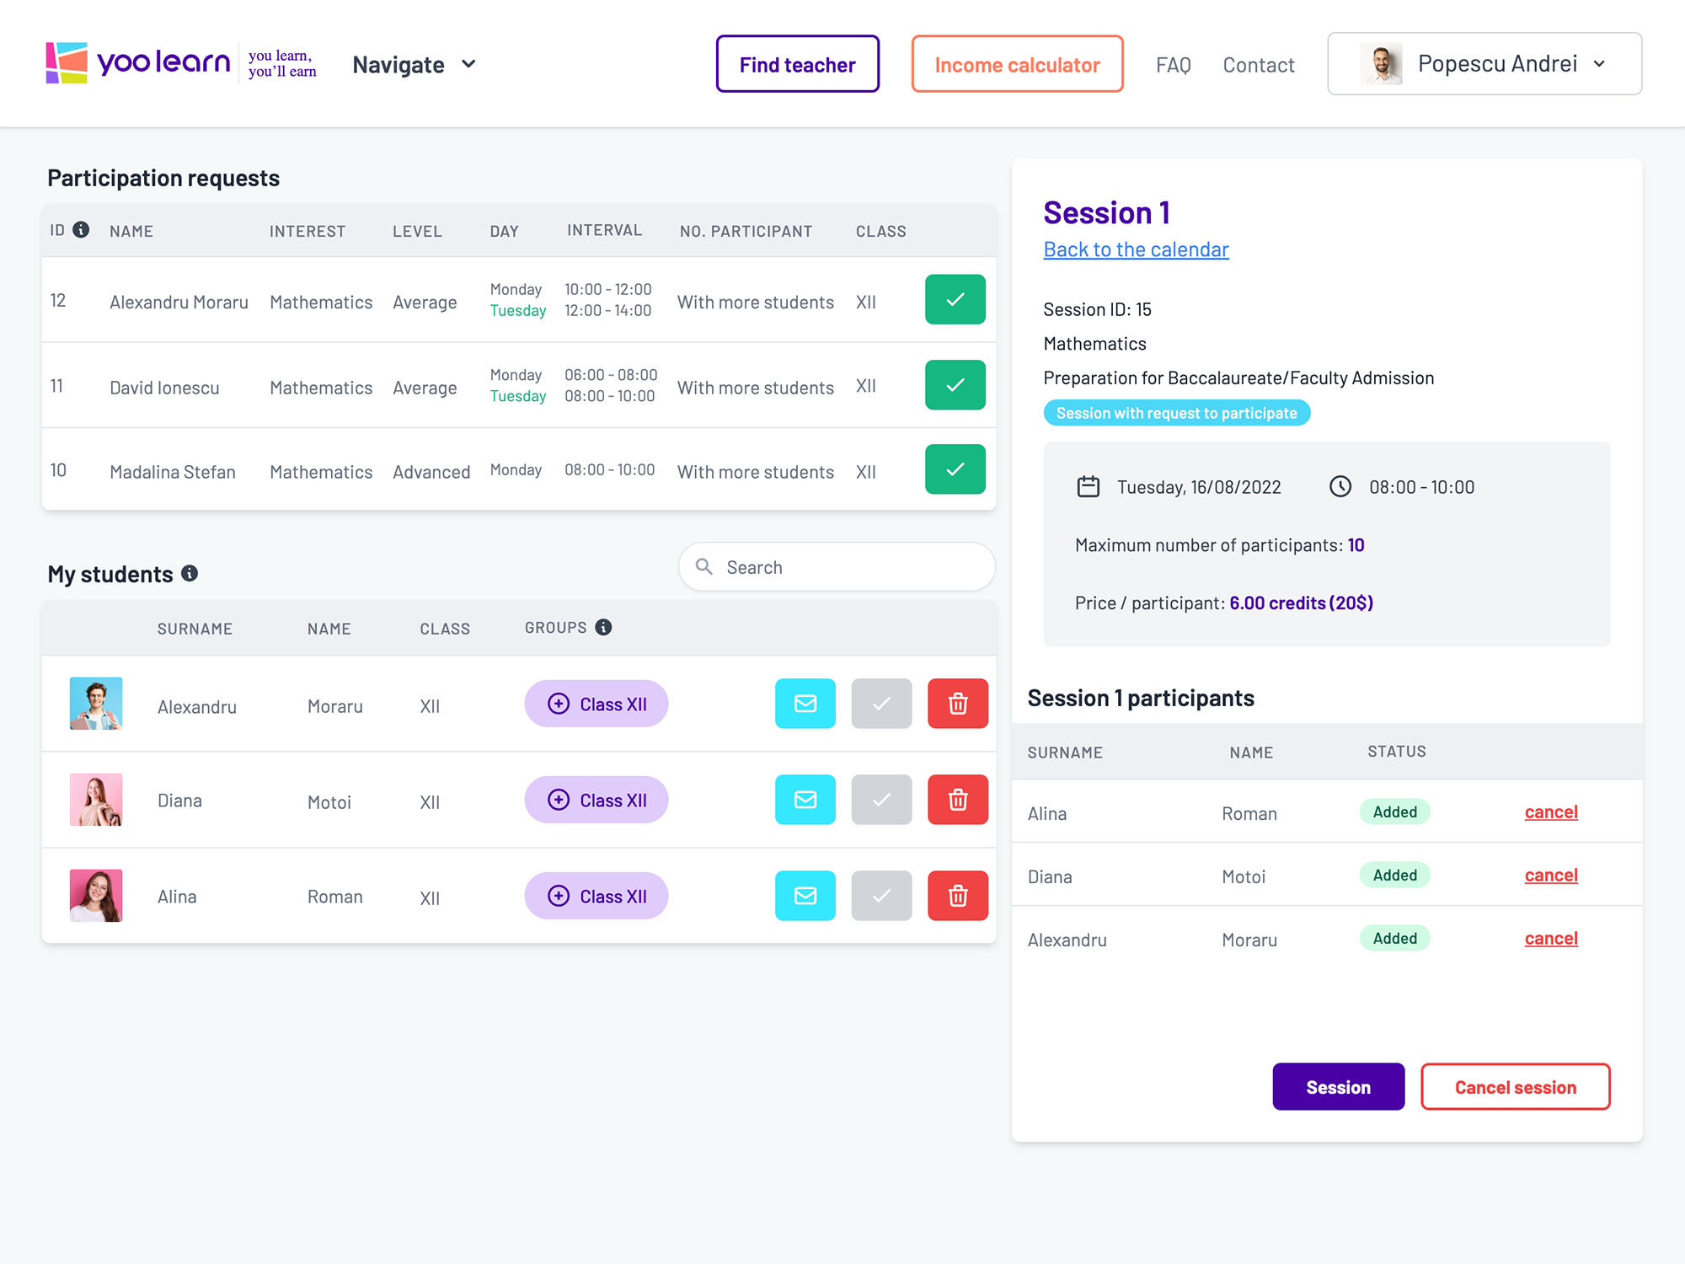Click the info icon beside My students

tap(190, 574)
